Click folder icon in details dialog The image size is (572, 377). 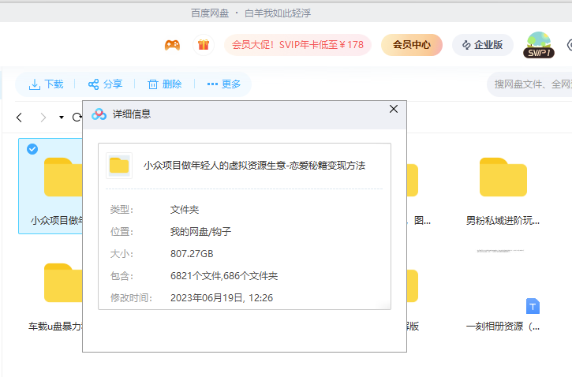click(119, 166)
